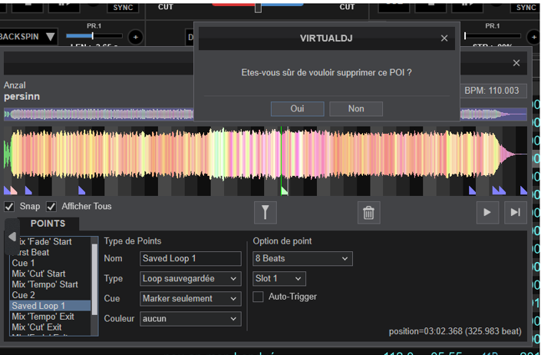Open the Cue dropdown Marker seulement
541x355 pixels.
click(190, 299)
